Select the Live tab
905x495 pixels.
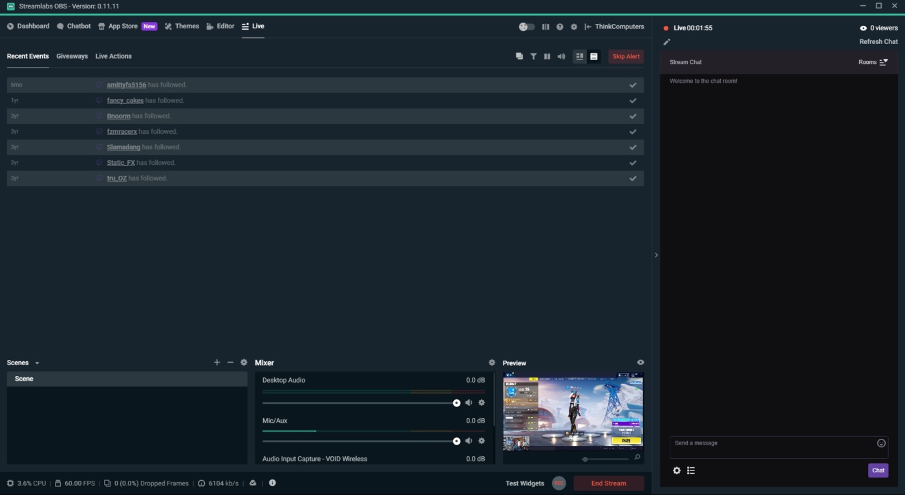coord(253,26)
